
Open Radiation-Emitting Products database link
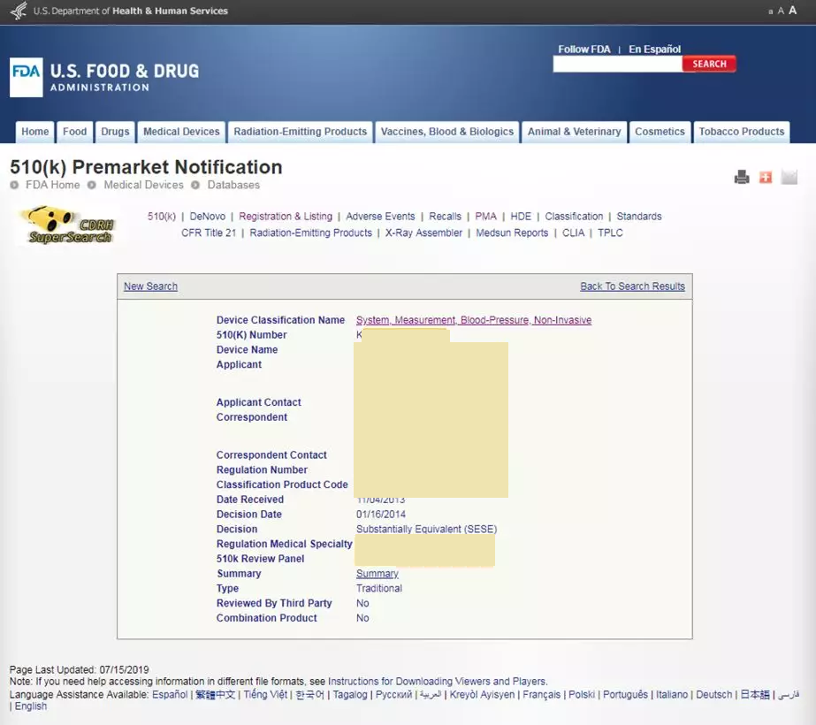310,233
